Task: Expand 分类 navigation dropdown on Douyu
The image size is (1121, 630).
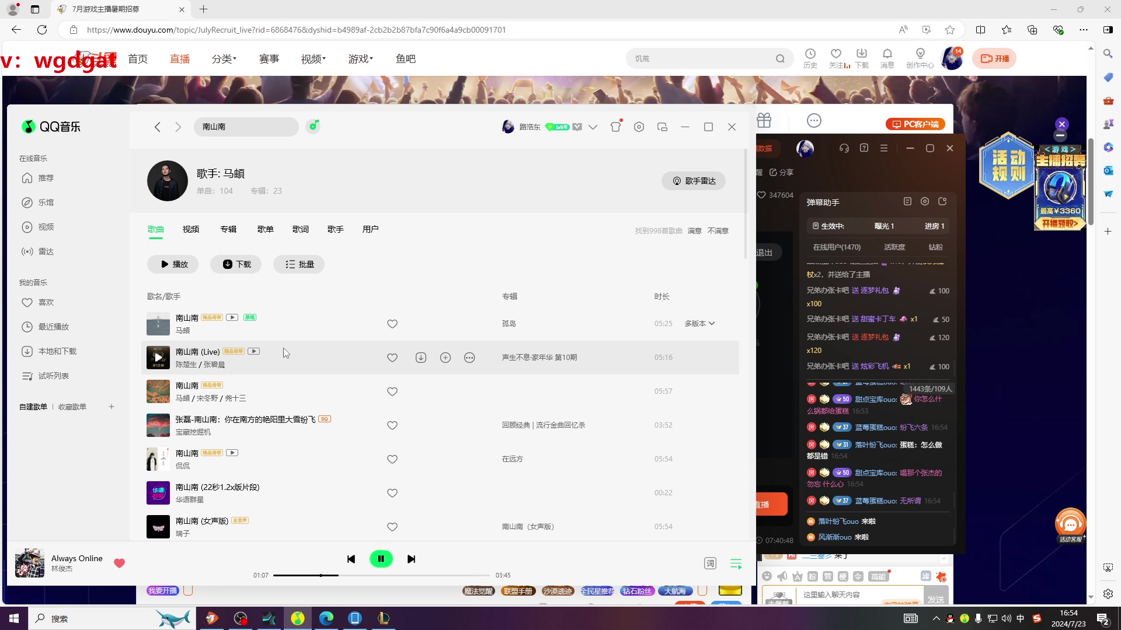Action: point(224,58)
